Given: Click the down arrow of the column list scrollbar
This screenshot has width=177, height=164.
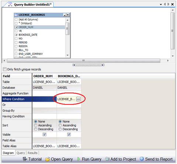Looking at the screenshot, I should point(67,55).
